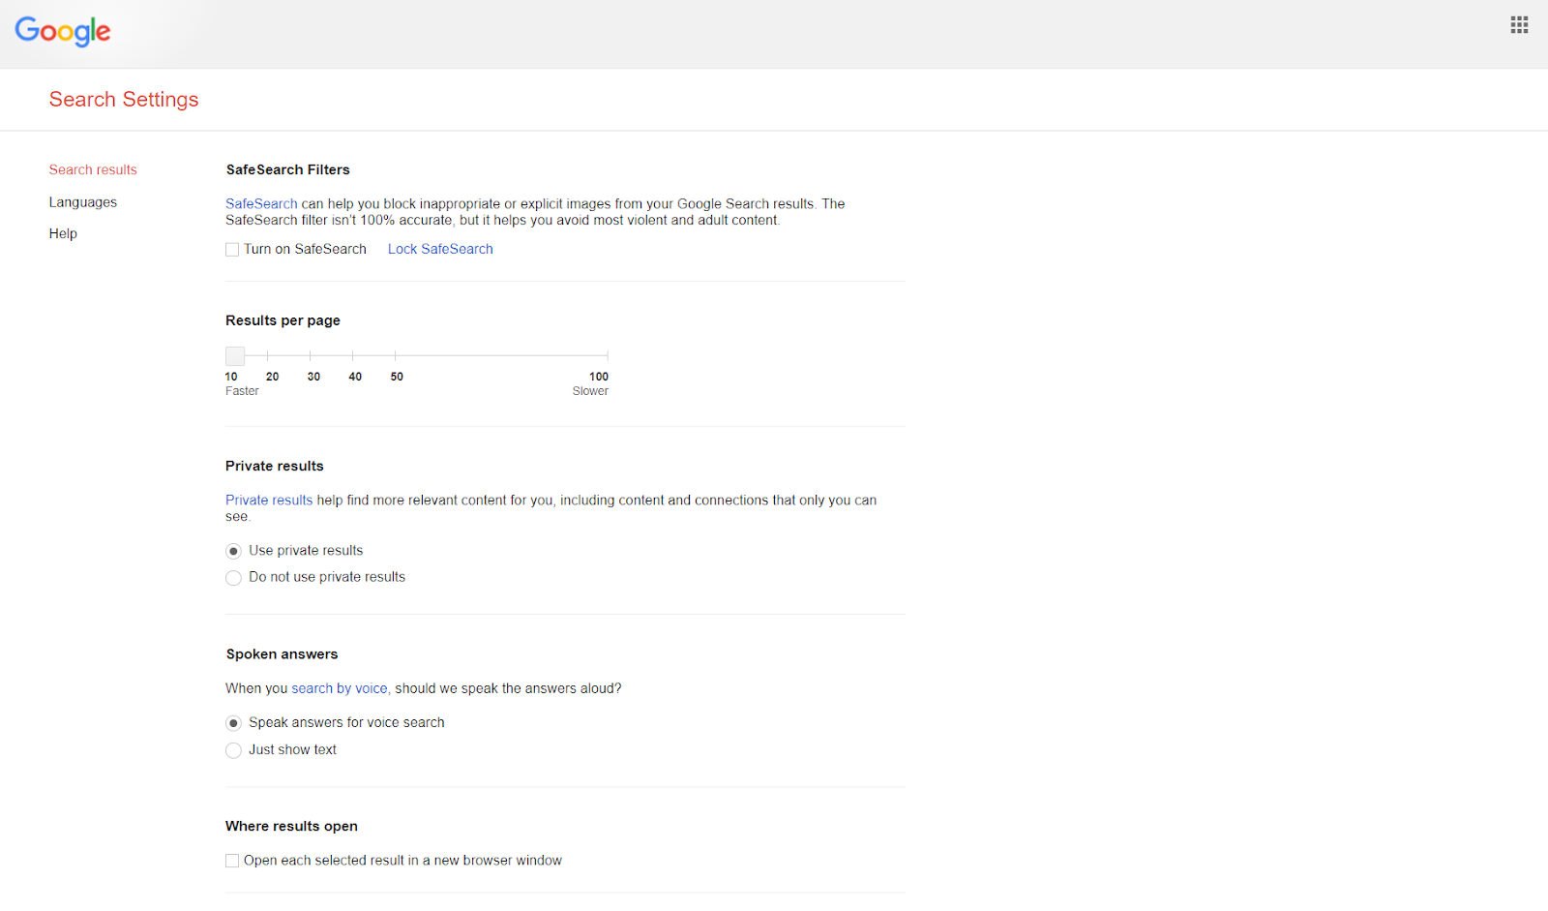The image size is (1548, 911).
Task: Choose the Just show text option
Action: pos(233,750)
